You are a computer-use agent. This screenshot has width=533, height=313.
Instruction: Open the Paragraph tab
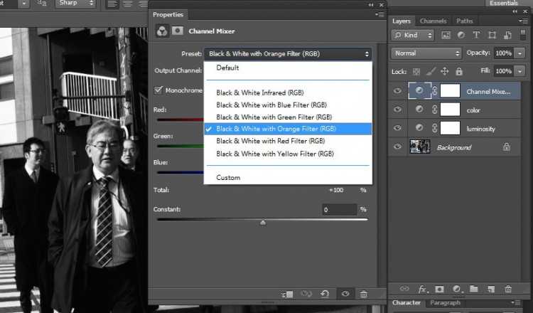click(x=445, y=303)
